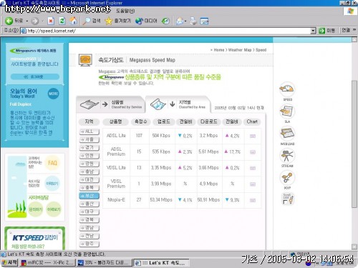The width and height of the screenshot is (358, 268).
Task: Expand the address bar dropdown arrow
Action: (x=313, y=31)
